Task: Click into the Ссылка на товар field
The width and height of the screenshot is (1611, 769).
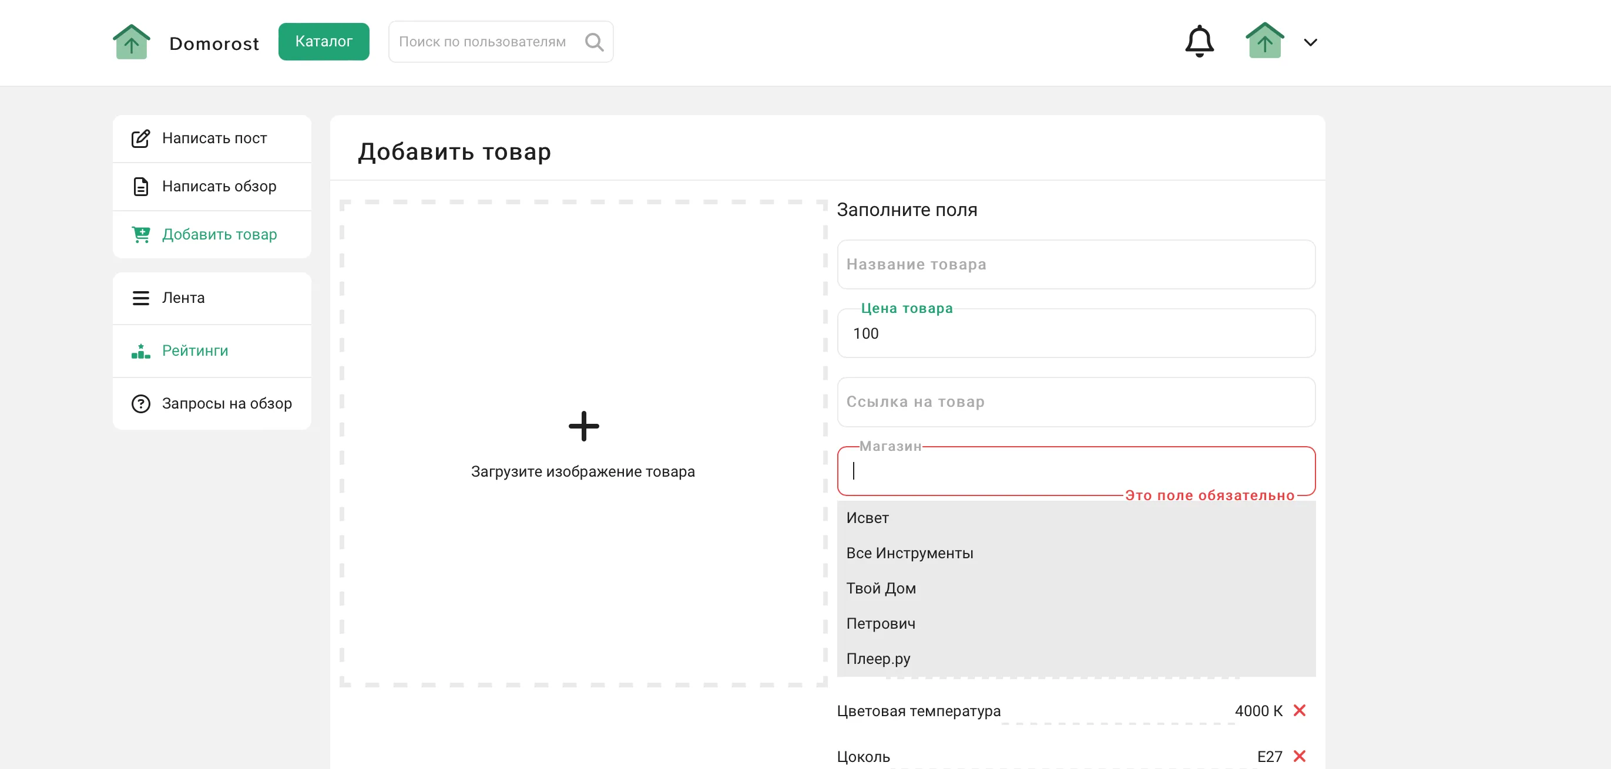Action: point(1075,402)
